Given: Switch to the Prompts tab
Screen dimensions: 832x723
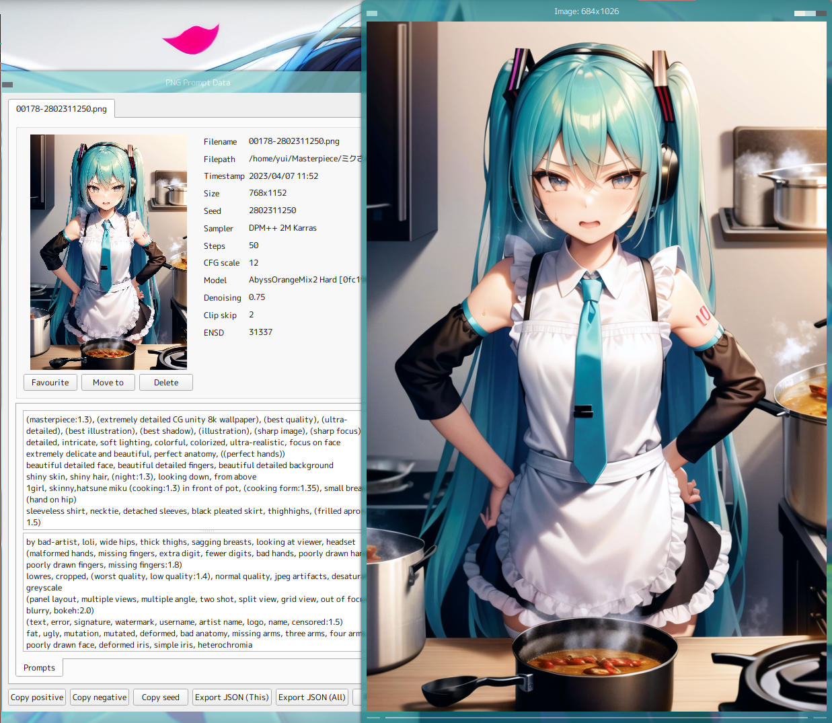Looking at the screenshot, I should click(40, 668).
